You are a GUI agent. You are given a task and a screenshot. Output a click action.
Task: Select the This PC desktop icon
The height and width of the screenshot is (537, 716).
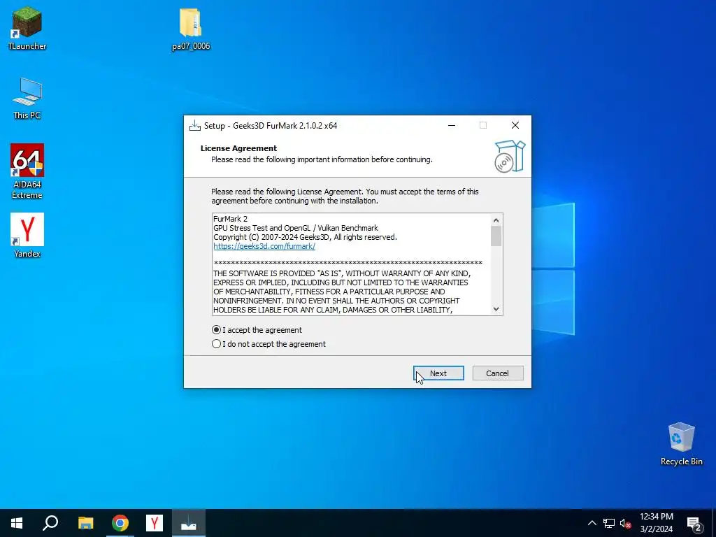[x=27, y=98]
